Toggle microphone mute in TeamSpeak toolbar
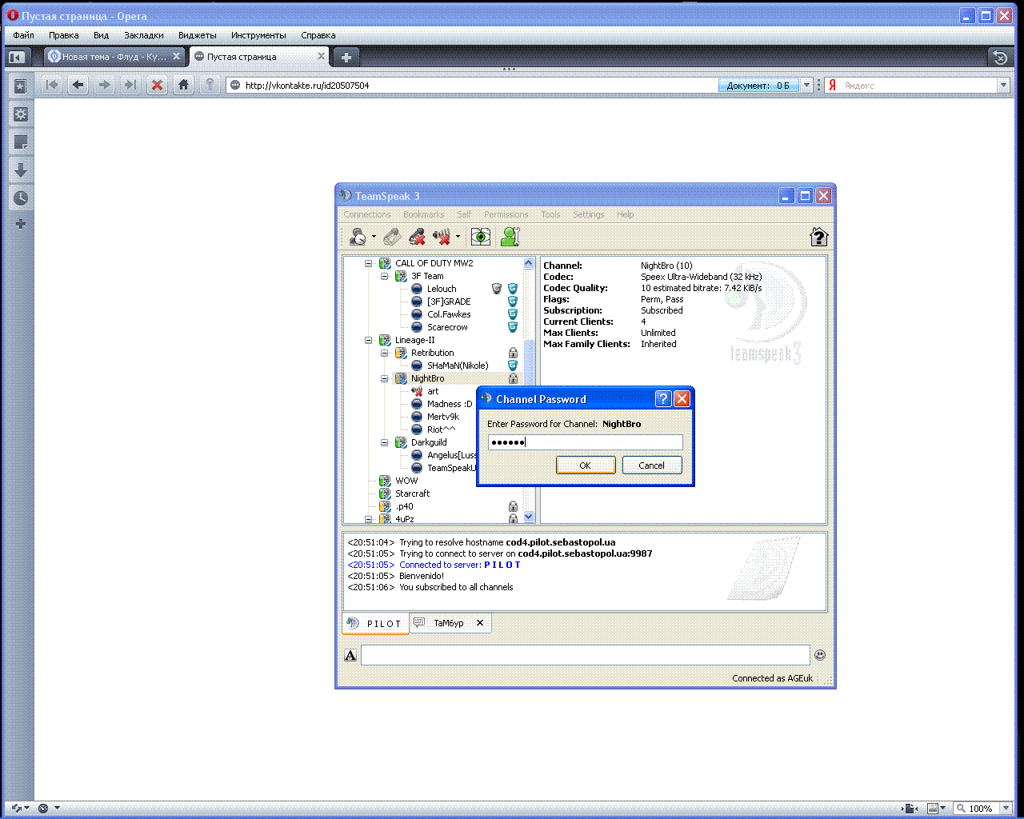Image resolution: width=1024 pixels, height=819 pixels. point(417,237)
